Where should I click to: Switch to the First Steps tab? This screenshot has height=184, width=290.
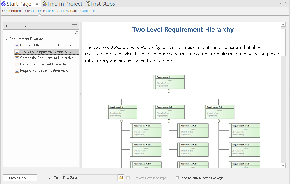click(x=100, y=4)
